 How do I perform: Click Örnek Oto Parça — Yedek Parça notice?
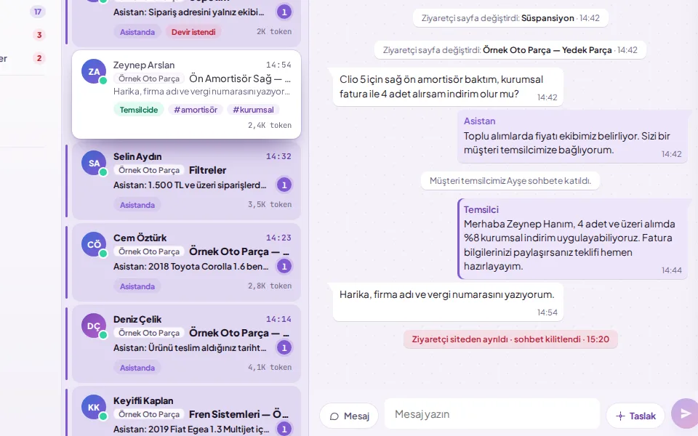pyautogui.click(x=510, y=50)
